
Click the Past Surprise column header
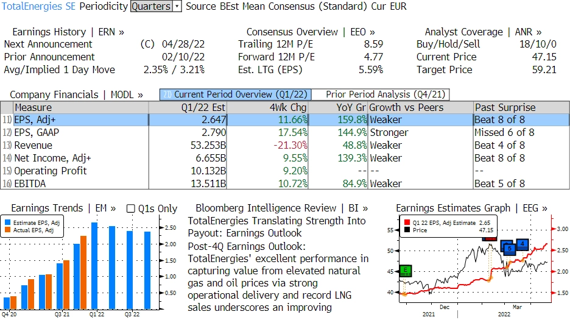(x=521, y=107)
